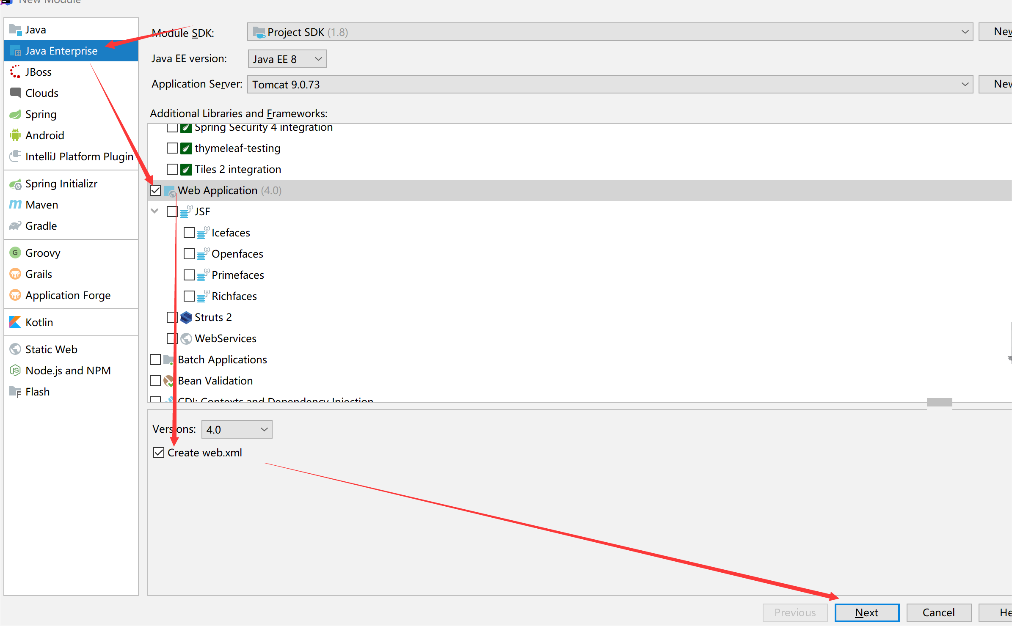This screenshot has width=1012, height=626.
Task: Collapse the JSF tree node
Action: (x=155, y=211)
